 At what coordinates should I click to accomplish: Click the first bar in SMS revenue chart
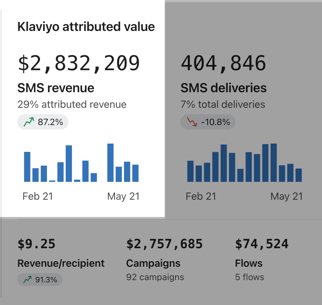(x=27, y=167)
